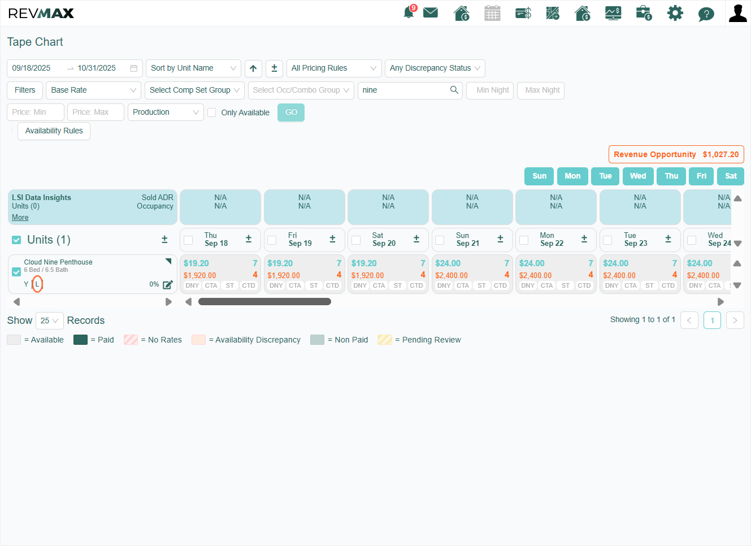The height and width of the screenshot is (546, 751).
Task: Toggle sort direction arrow button
Action: click(x=253, y=68)
